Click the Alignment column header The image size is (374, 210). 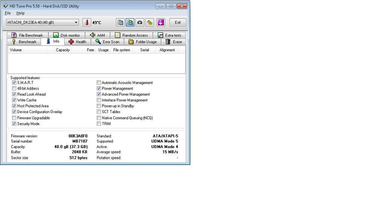point(167,50)
